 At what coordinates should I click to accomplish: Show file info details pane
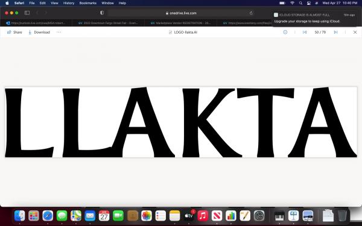coord(285,32)
